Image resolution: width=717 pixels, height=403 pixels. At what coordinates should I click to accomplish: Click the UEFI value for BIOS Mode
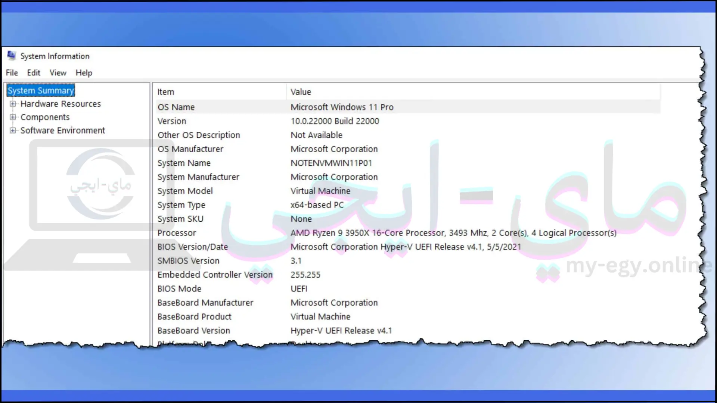[x=299, y=289]
